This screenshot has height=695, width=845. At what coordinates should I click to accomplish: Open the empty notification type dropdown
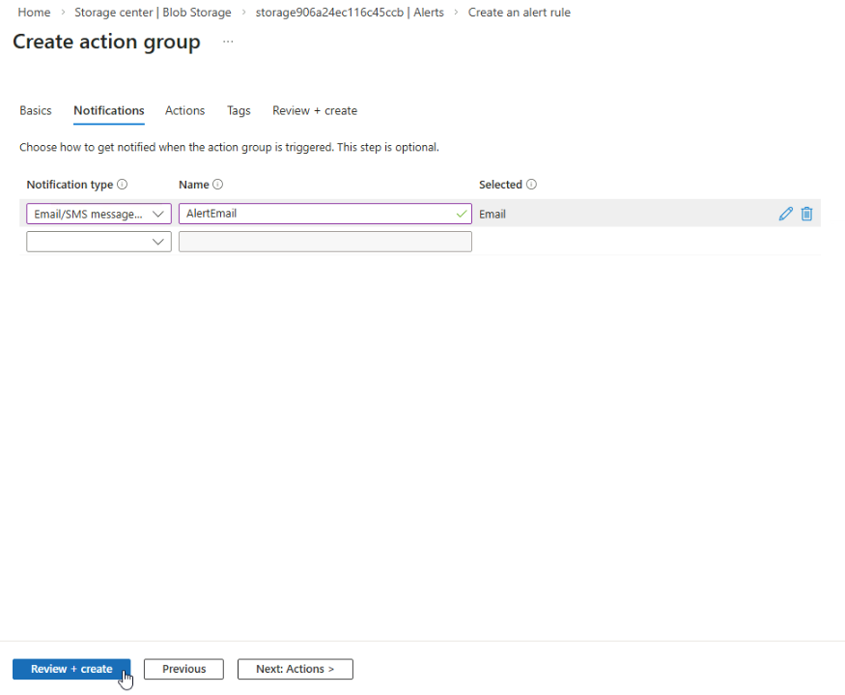[x=99, y=242]
